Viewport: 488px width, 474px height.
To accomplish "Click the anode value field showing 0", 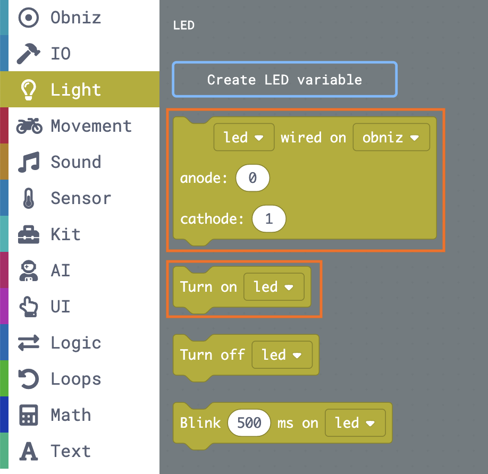I will (253, 178).
